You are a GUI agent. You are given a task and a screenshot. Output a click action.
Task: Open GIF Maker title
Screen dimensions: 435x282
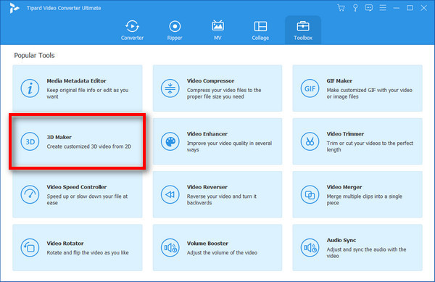click(x=339, y=80)
